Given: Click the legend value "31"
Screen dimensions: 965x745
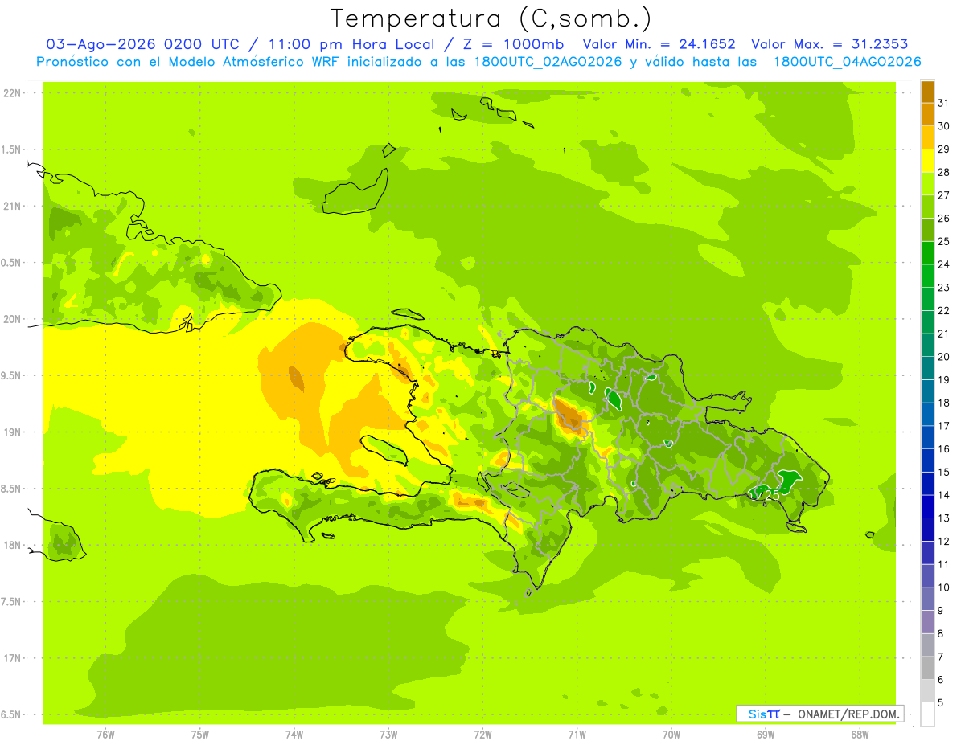Looking at the screenshot, I should pyautogui.click(x=943, y=103).
